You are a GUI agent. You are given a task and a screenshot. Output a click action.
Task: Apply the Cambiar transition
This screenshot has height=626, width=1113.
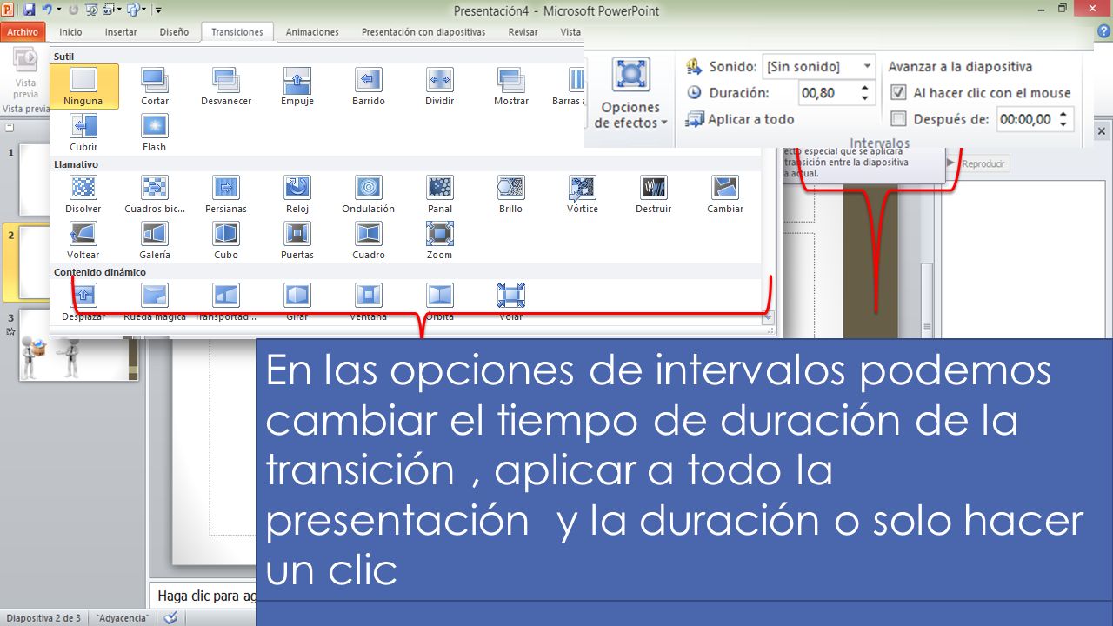pyautogui.click(x=725, y=194)
